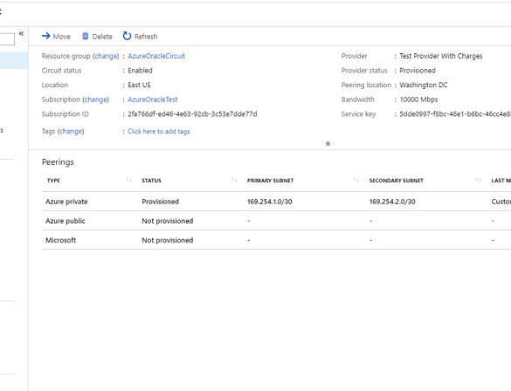This screenshot has width=511, height=391.
Task: Click change link for Resource group
Action: coord(106,56)
